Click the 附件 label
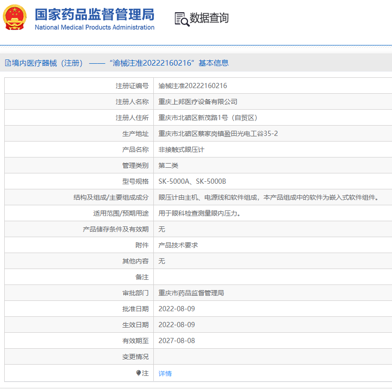 (142, 245)
